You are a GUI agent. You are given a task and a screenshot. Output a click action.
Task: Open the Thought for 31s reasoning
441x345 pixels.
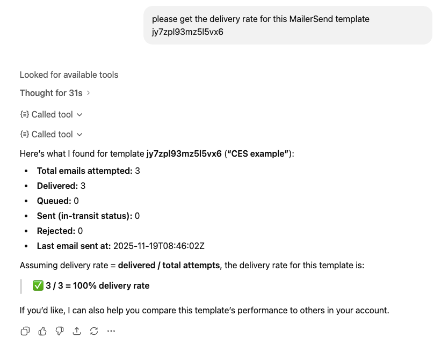pos(51,93)
